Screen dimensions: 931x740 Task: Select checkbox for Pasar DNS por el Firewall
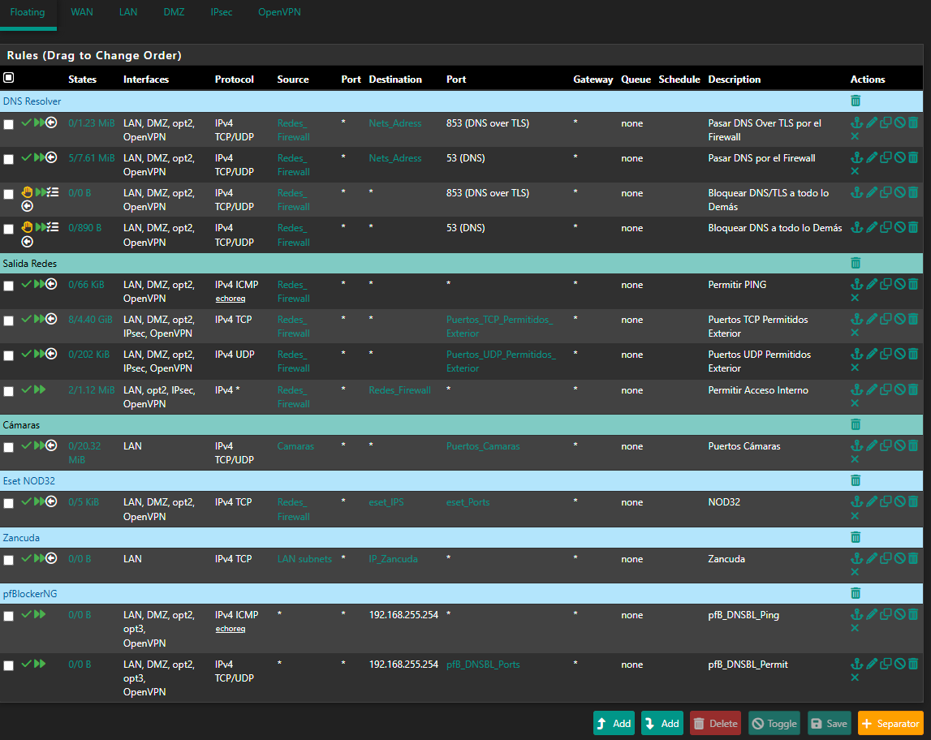(x=8, y=160)
